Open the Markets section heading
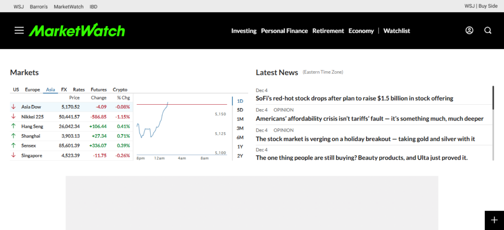The height and width of the screenshot is (230, 504). (x=25, y=73)
